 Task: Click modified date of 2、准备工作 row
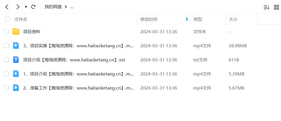[x=158, y=88]
